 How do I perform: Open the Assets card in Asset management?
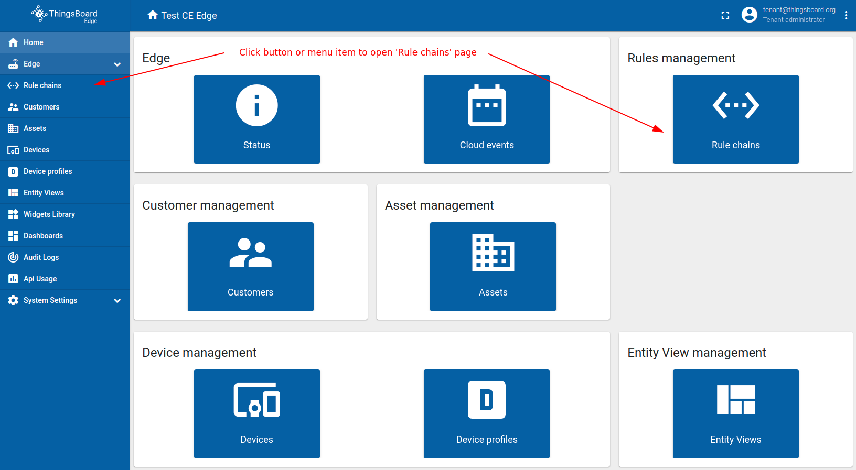tap(493, 267)
